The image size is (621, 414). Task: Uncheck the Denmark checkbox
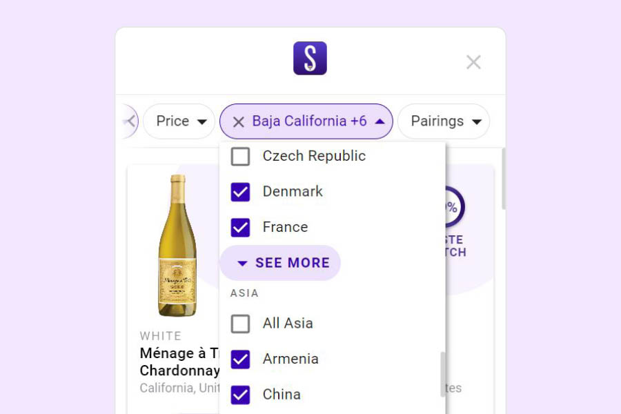[240, 192]
